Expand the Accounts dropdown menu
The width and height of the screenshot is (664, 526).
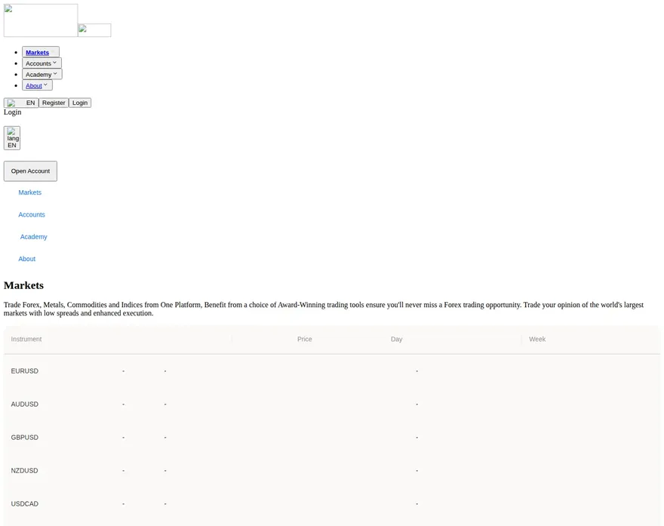(x=42, y=63)
